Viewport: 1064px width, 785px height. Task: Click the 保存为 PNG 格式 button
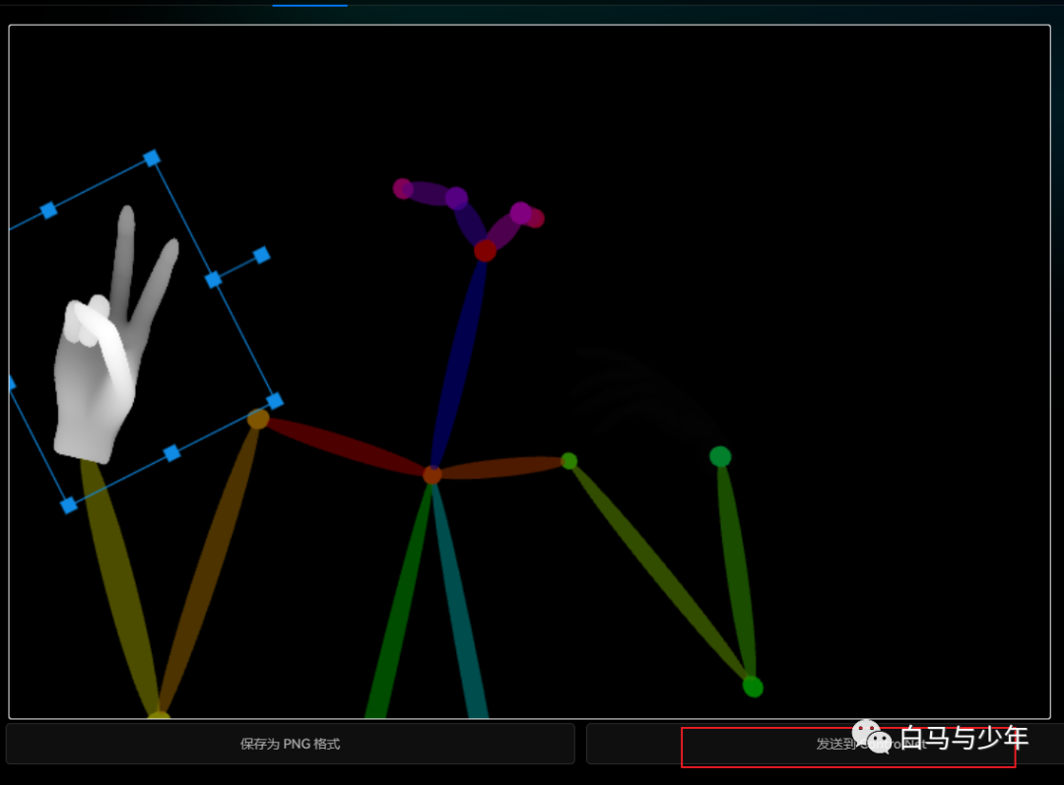click(x=290, y=744)
